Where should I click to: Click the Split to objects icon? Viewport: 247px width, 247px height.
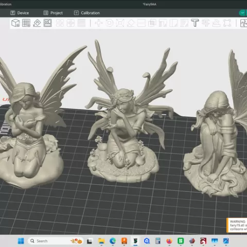(60, 23)
